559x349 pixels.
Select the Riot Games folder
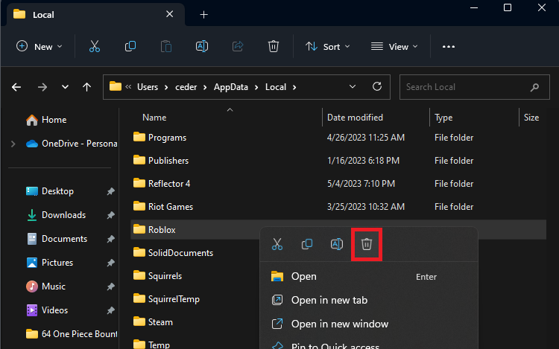click(170, 206)
